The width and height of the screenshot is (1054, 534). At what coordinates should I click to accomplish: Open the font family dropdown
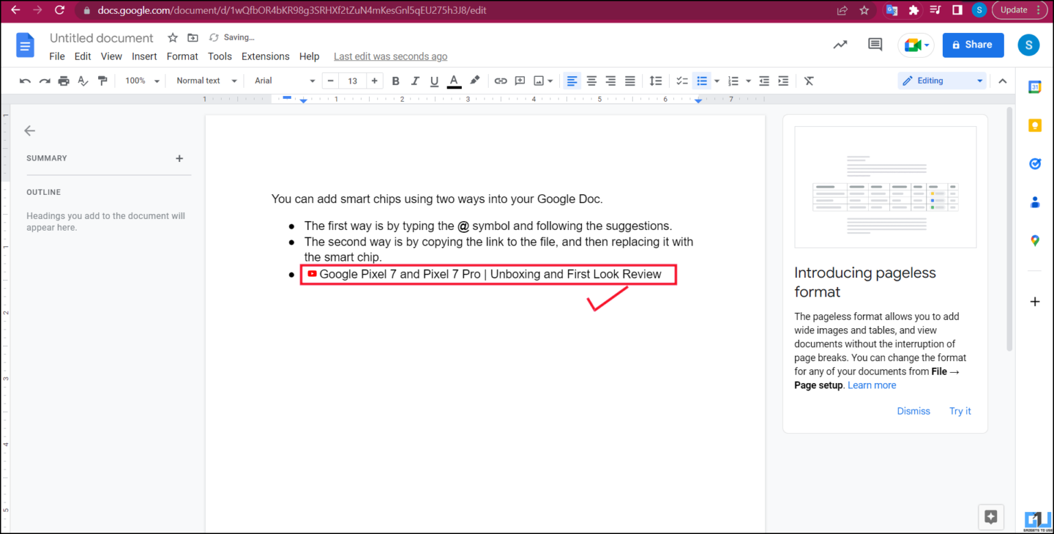[283, 80]
